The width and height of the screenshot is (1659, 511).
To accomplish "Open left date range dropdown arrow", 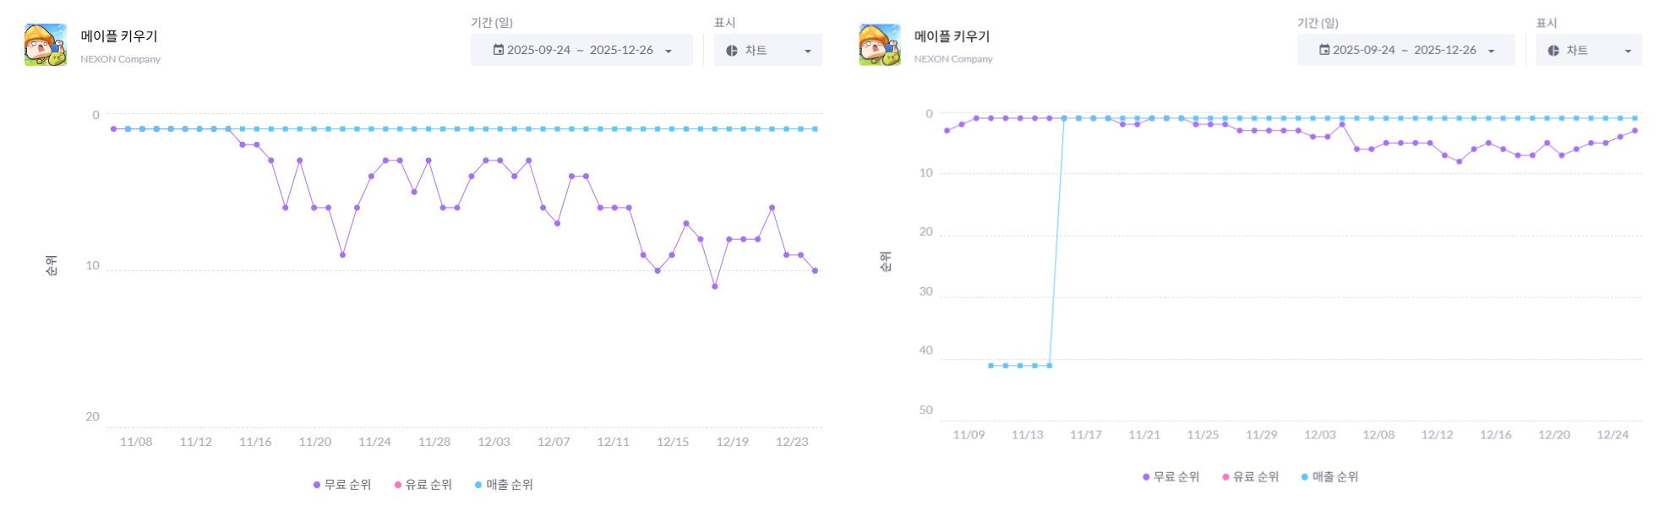I will coord(669,51).
